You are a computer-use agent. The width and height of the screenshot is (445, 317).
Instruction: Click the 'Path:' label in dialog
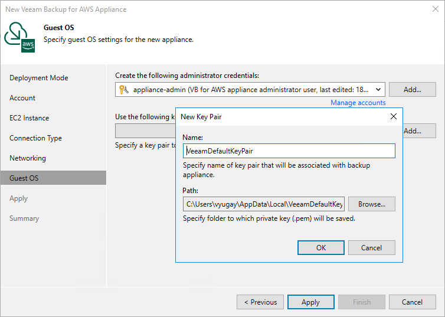[190, 191]
